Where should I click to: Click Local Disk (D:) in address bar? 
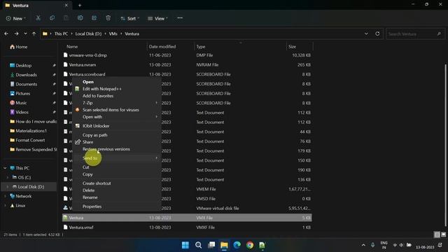(x=88, y=34)
